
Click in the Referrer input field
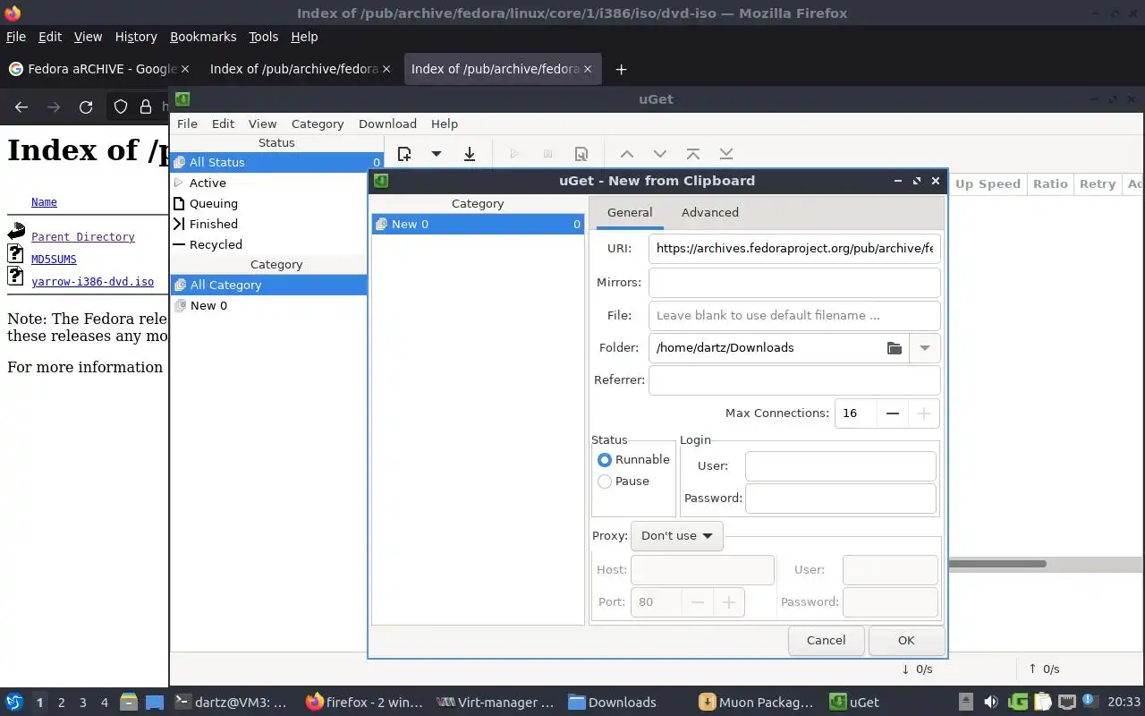click(x=794, y=379)
